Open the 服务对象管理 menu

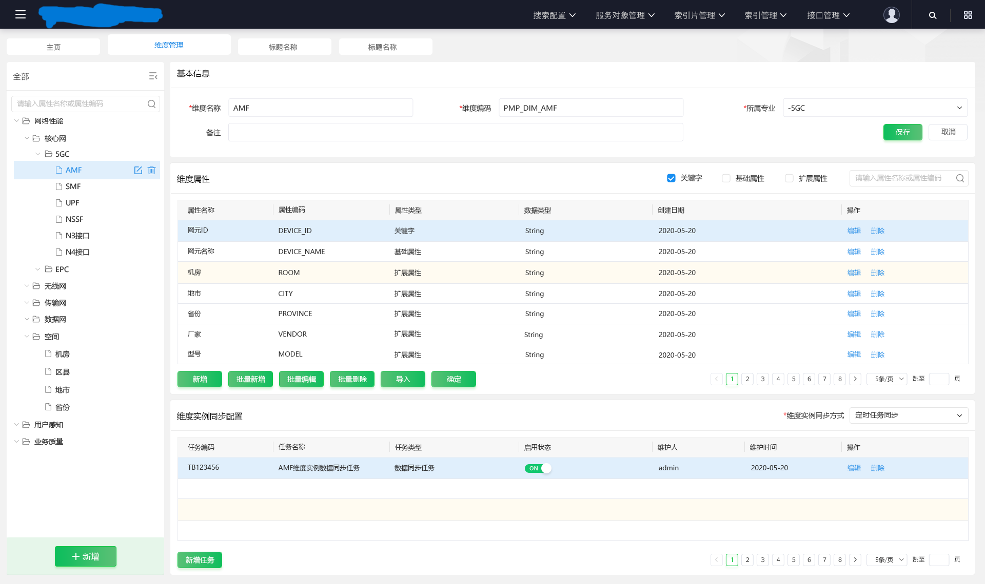[x=625, y=15]
